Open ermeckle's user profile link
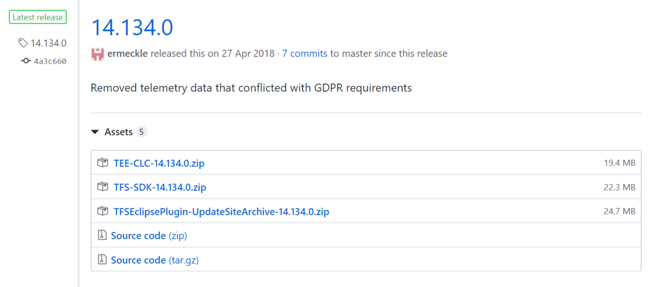The image size is (652, 287). pos(128,54)
